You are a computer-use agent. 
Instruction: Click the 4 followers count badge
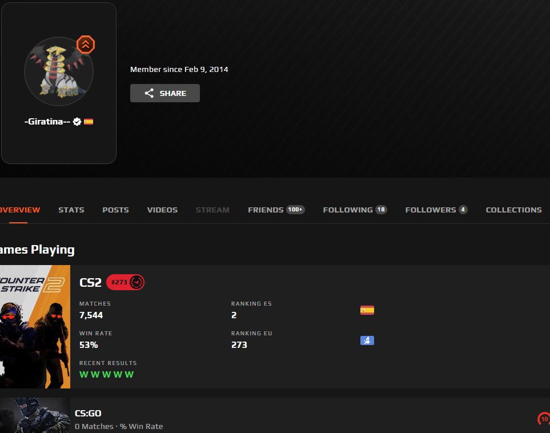(463, 210)
